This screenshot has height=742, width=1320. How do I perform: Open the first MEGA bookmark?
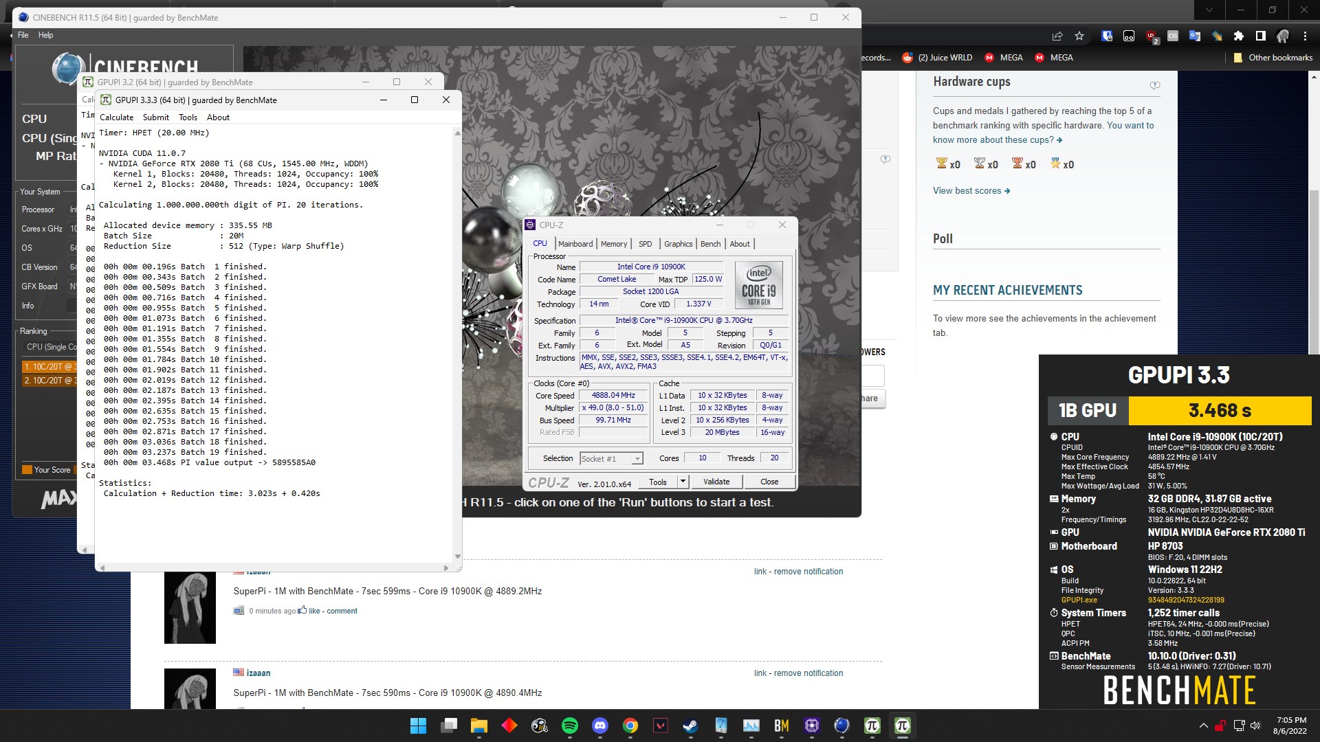(x=1004, y=58)
